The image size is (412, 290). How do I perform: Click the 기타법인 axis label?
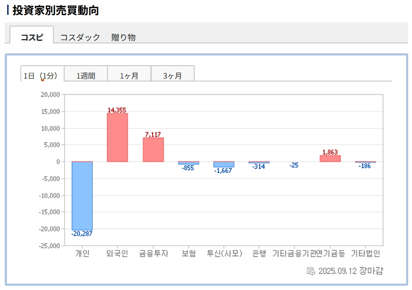coord(365,253)
